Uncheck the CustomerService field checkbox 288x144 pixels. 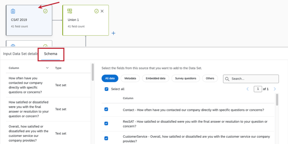point(106,138)
